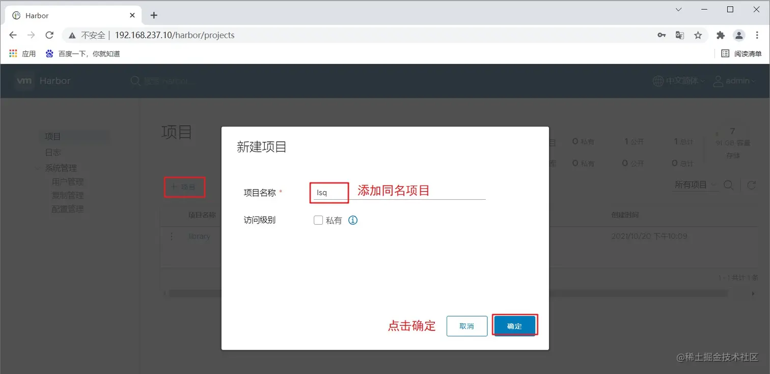Click the browser forward arrow
770x374 pixels.
(x=31, y=35)
